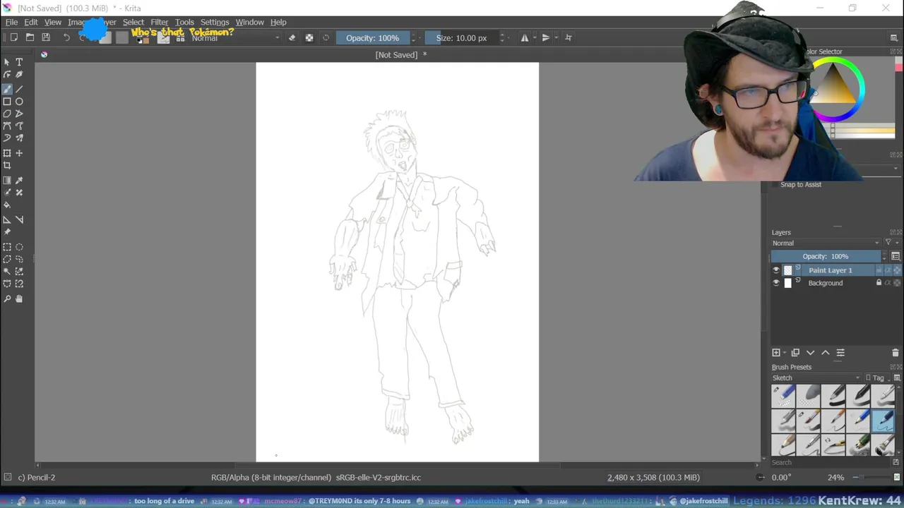Expand add-layer type arrow
This screenshot has width=904, height=508.
[785, 353]
